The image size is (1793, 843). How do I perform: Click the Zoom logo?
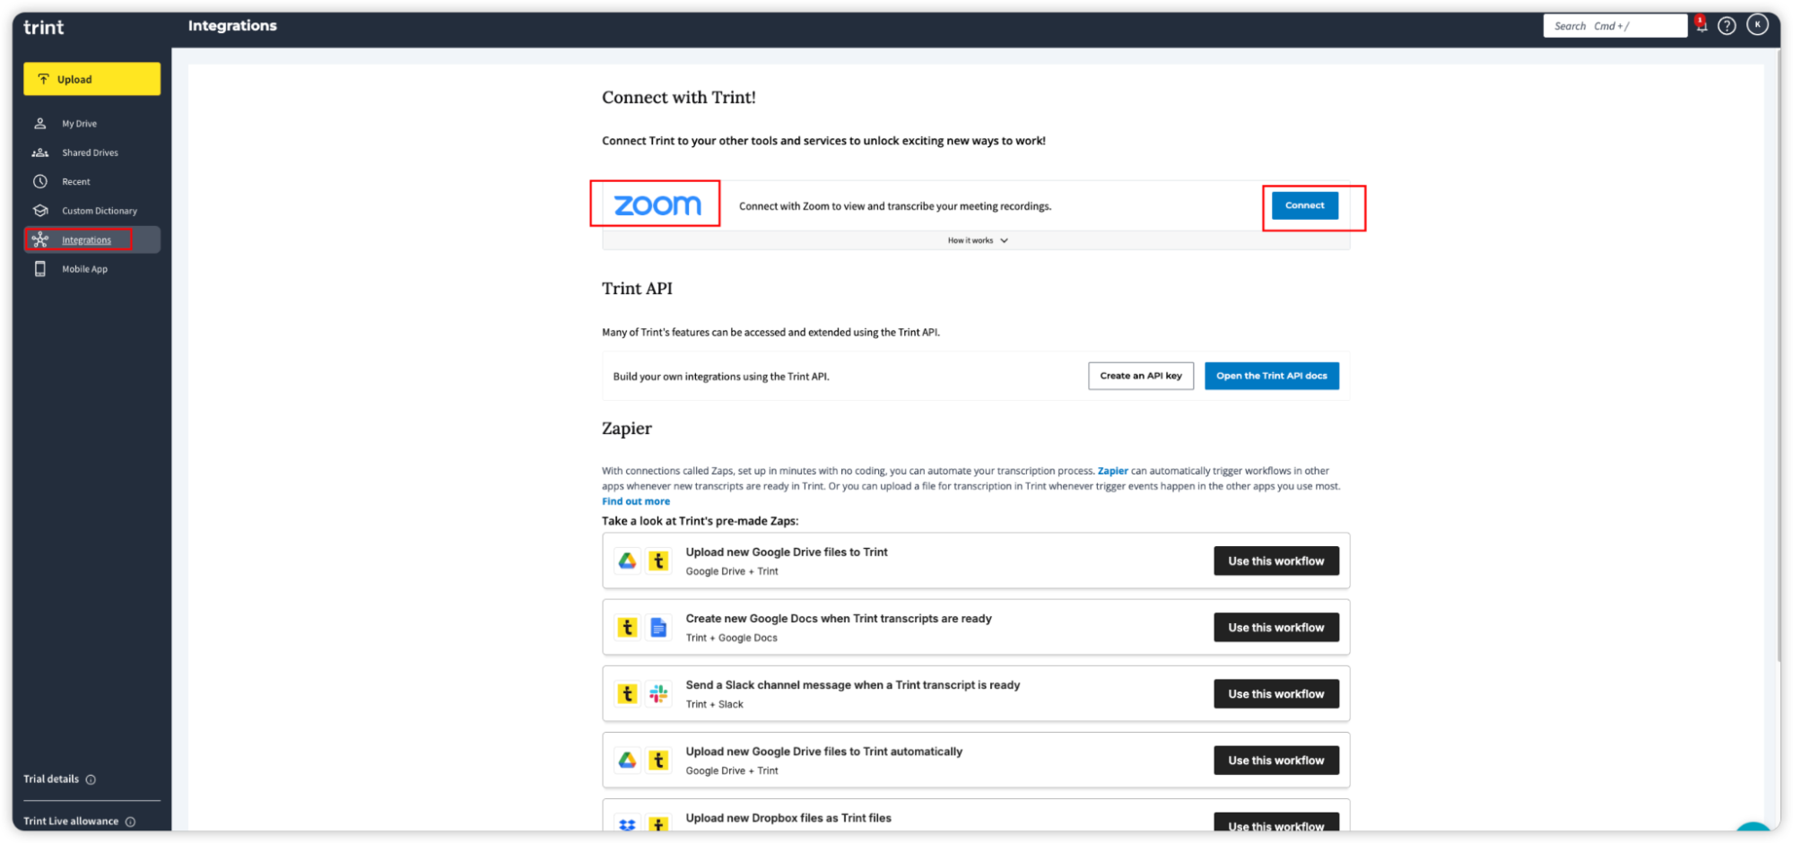tap(657, 205)
